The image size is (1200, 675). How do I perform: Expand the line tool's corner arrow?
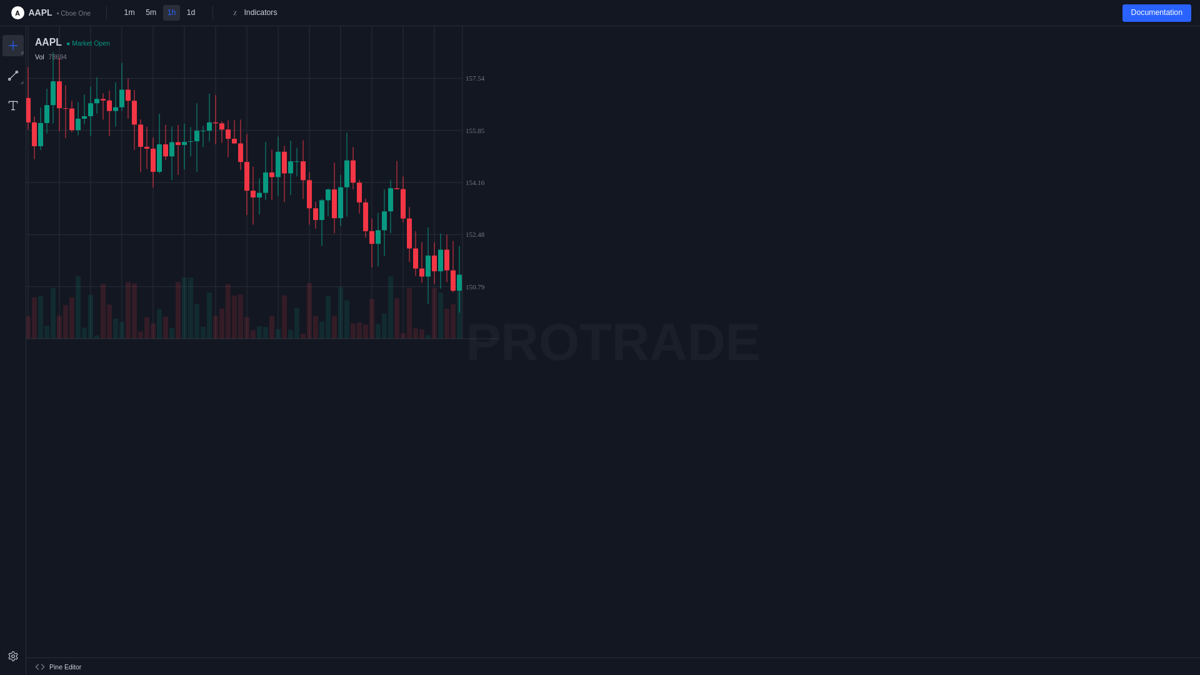(22, 82)
